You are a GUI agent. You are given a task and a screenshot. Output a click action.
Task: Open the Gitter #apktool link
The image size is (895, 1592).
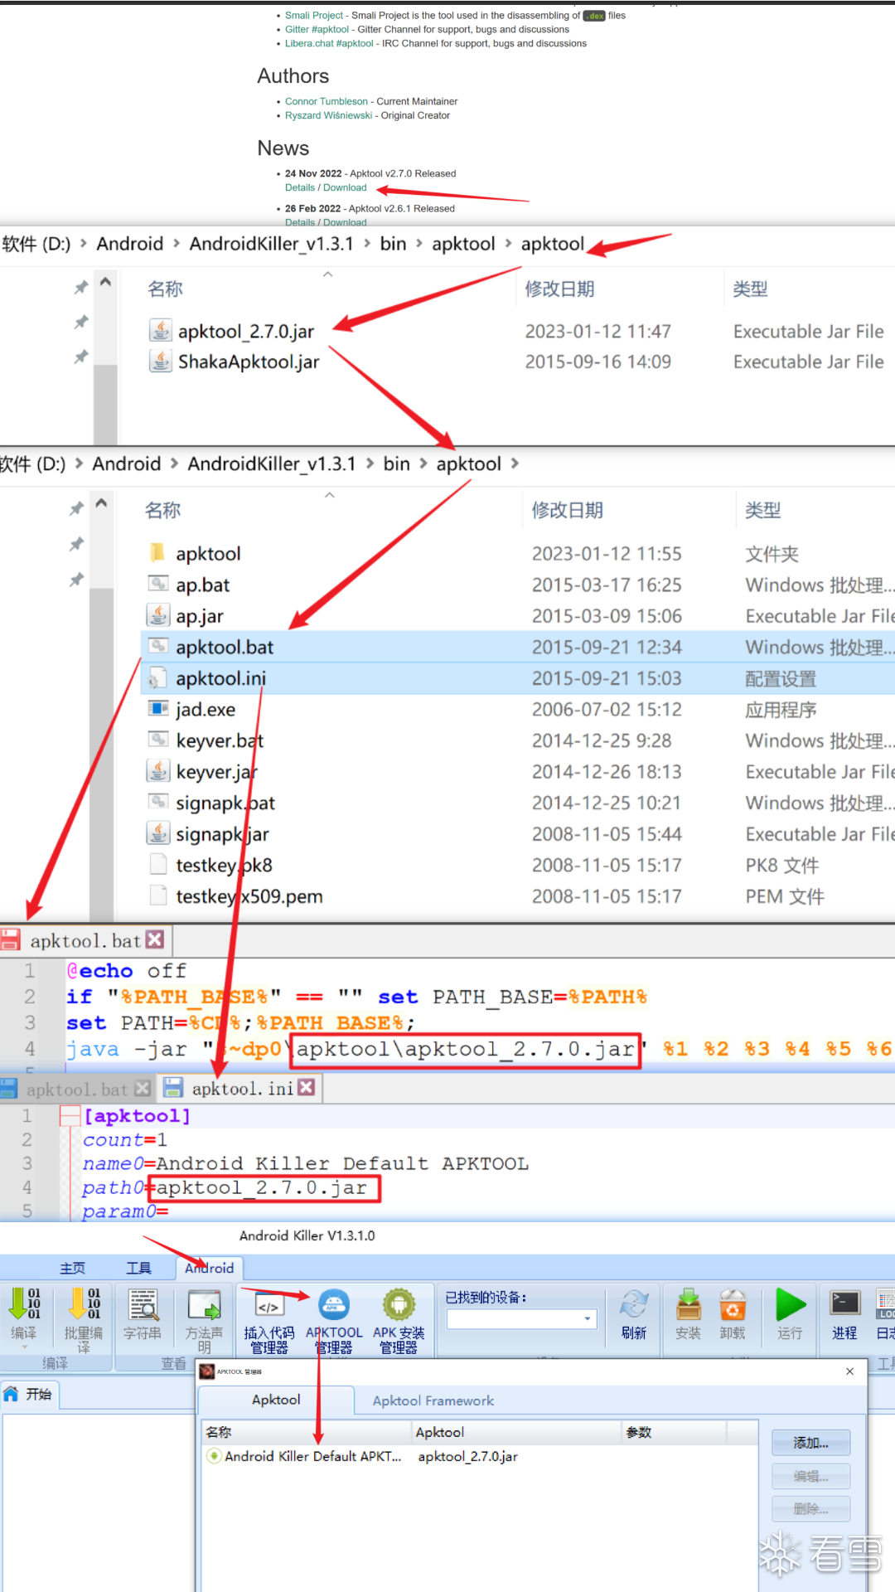pyautogui.click(x=317, y=29)
